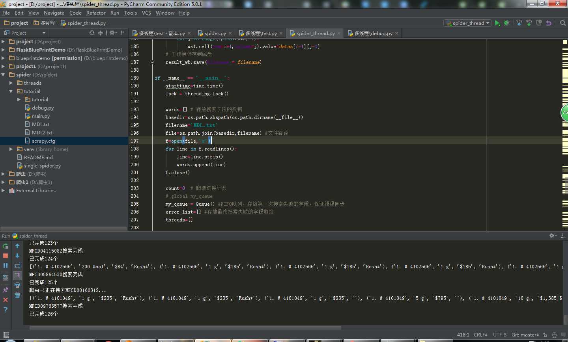
Task: Toggle soft-wrap in Run console
Action: point(17,266)
